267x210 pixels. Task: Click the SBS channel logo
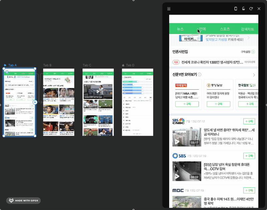pyautogui.click(x=179, y=156)
